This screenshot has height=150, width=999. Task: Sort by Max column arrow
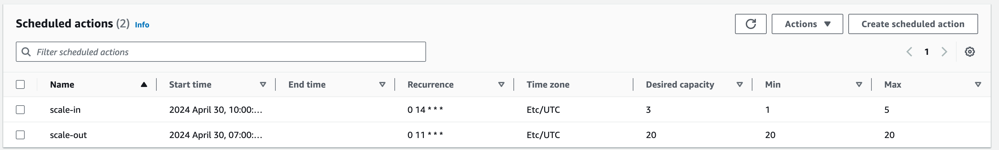pos(978,84)
